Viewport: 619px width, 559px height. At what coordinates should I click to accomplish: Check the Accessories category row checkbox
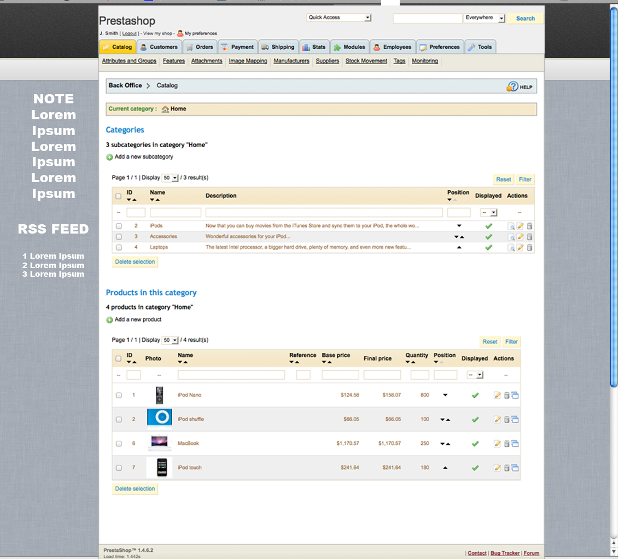119,237
